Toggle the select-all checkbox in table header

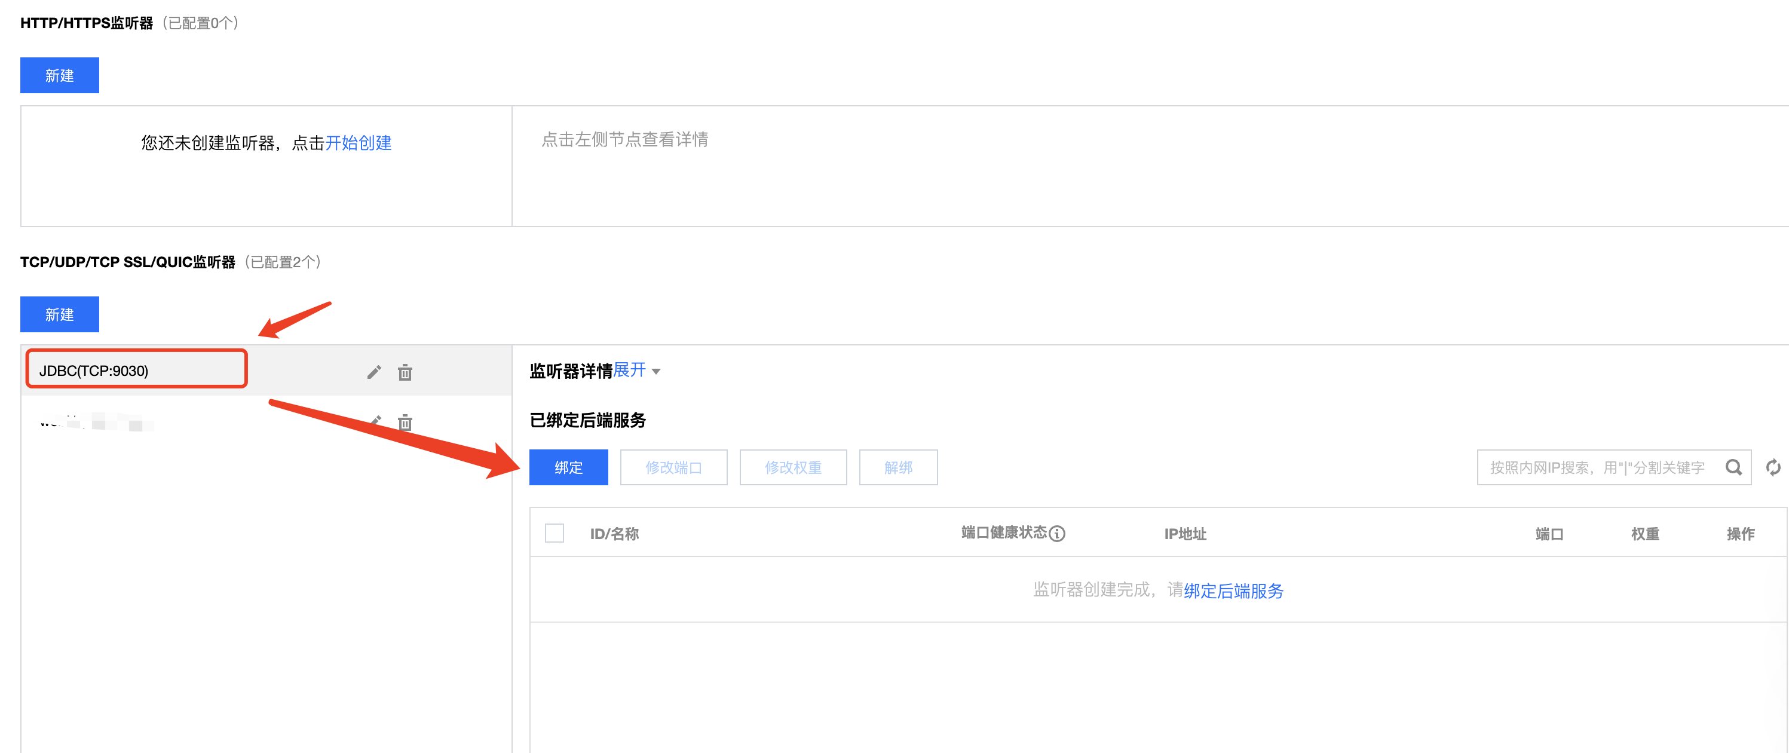(x=554, y=533)
